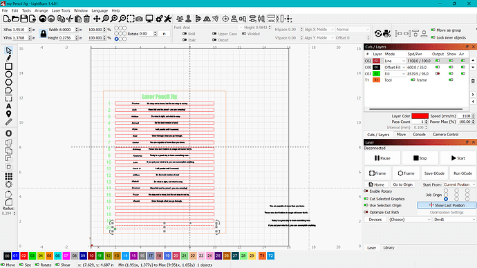Select the arrow Select tool
Image resolution: width=477 pixels, height=268 pixels.
(8, 50)
